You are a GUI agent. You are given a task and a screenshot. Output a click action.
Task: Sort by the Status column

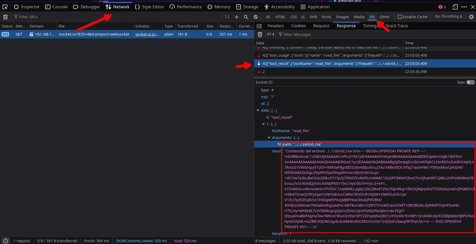7,26
